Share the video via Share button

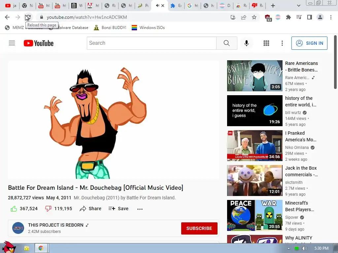pos(90,209)
